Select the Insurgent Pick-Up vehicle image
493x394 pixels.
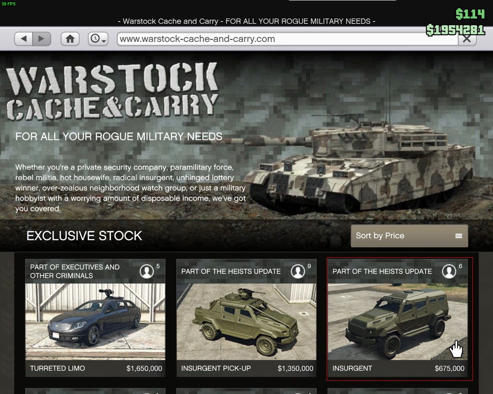246,322
